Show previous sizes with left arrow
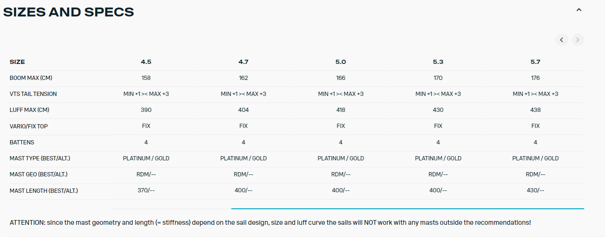This screenshot has height=237, width=605. 562,40
